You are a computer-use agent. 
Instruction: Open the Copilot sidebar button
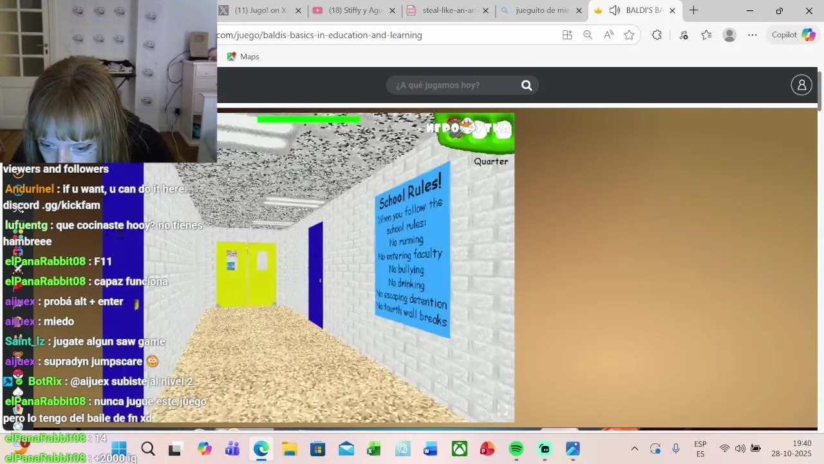tap(794, 35)
